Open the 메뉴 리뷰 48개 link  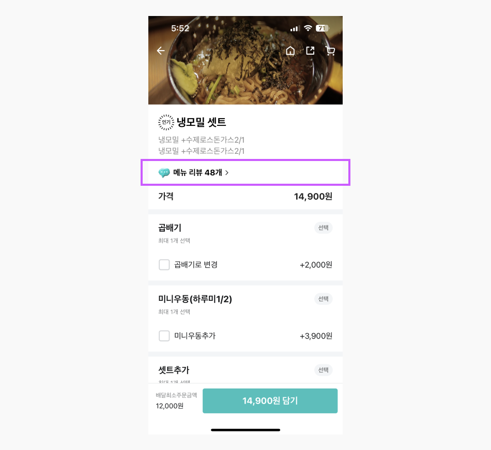(197, 173)
